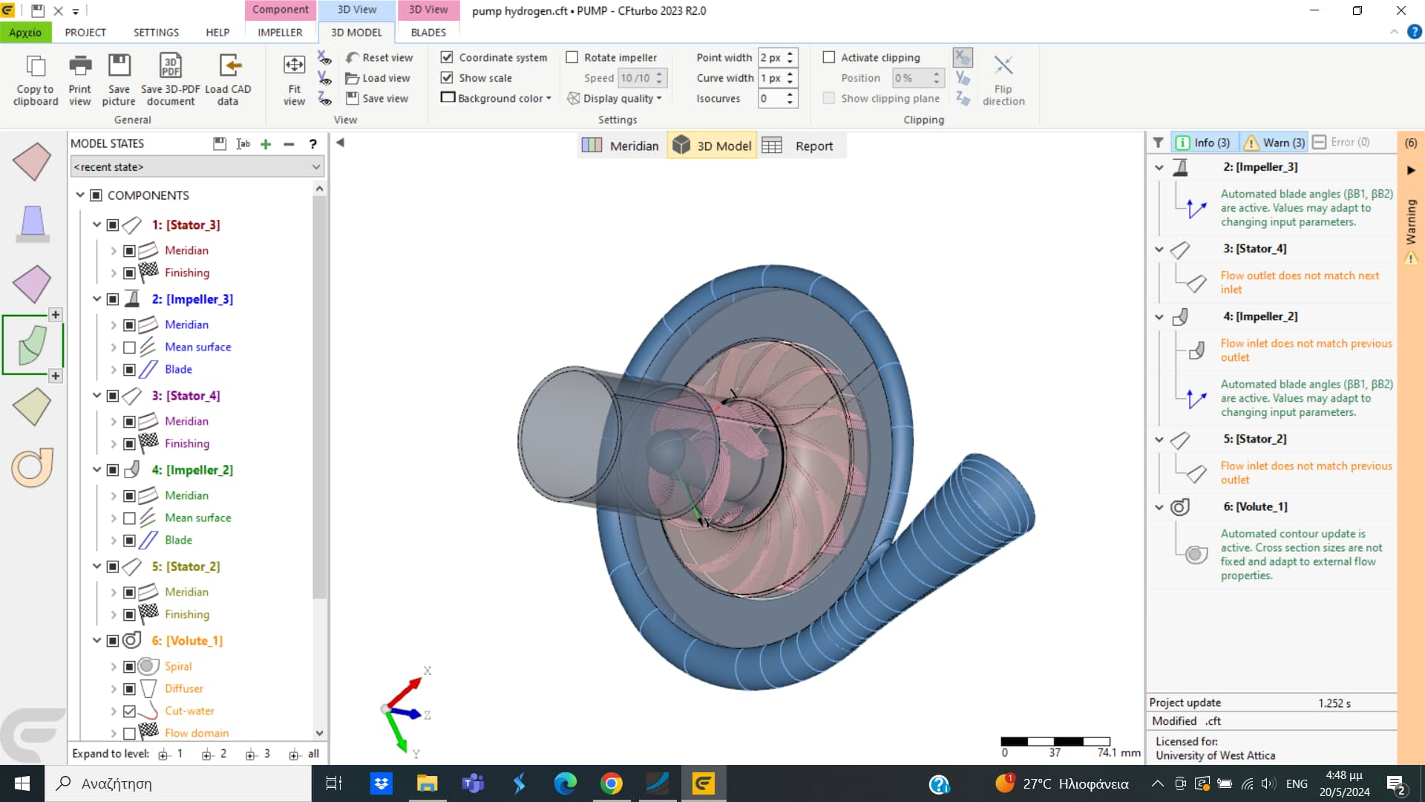The height and width of the screenshot is (802, 1425).
Task: Show the Warn (3) messages
Action: click(1274, 143)
